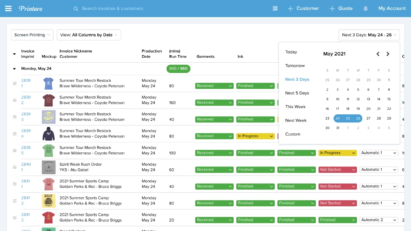Viewport: 411px width, 231px height.
Task: Grab the drag handle for invoice 2839 imprint 5
Action: 15,150
